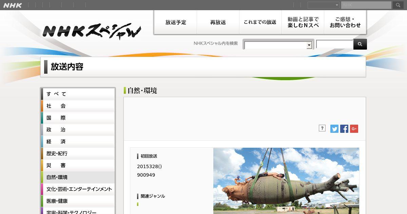The height and width of the screenshot is (214, 407).
Task: Click the time text 900949
Action: coord(146,175)
